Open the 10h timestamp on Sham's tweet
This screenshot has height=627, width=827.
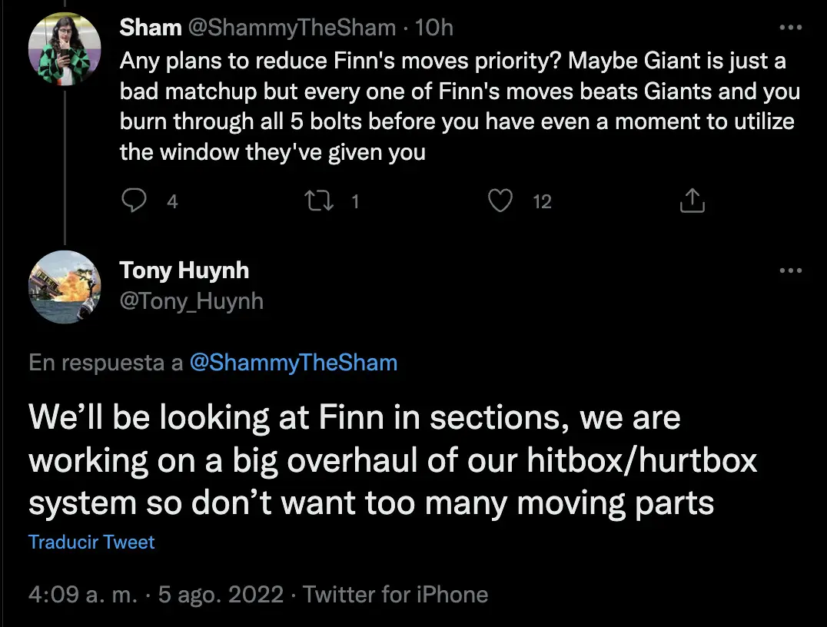click(x=434, y=28)
